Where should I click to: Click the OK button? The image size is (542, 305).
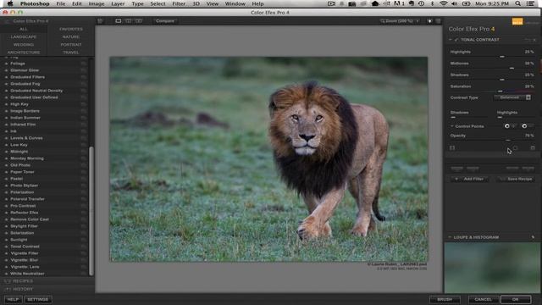[516, 299]
